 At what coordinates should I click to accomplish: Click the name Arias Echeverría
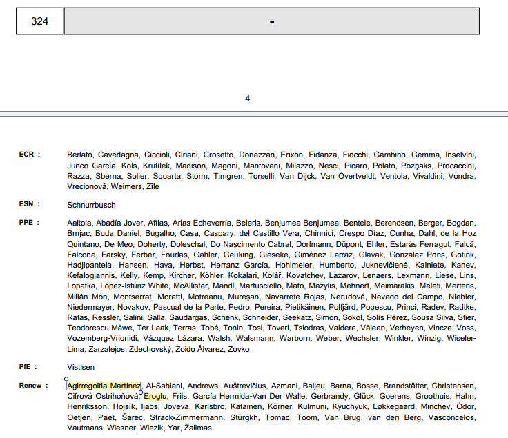[202, 223]
